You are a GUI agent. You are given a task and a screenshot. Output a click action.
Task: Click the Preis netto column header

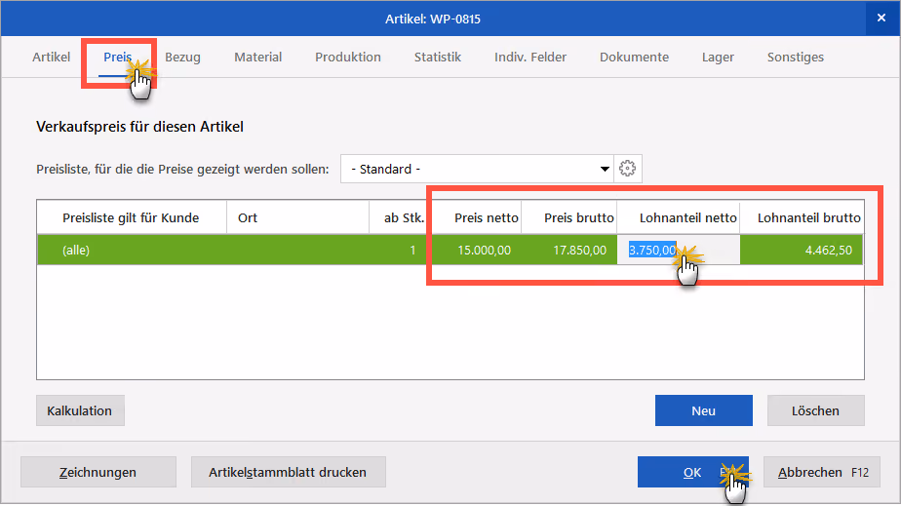pos(477,217)
